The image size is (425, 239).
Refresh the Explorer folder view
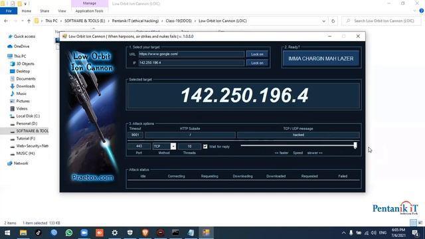pos(333,21)
